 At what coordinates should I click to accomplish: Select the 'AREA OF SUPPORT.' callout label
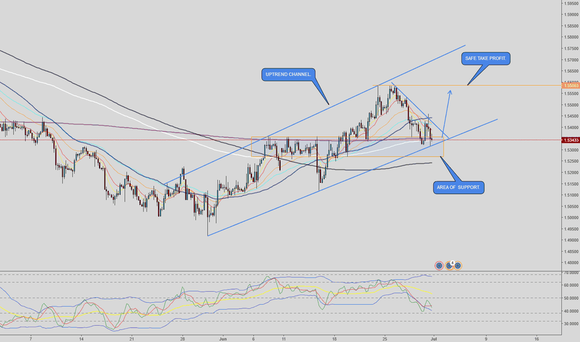[458, 187]
